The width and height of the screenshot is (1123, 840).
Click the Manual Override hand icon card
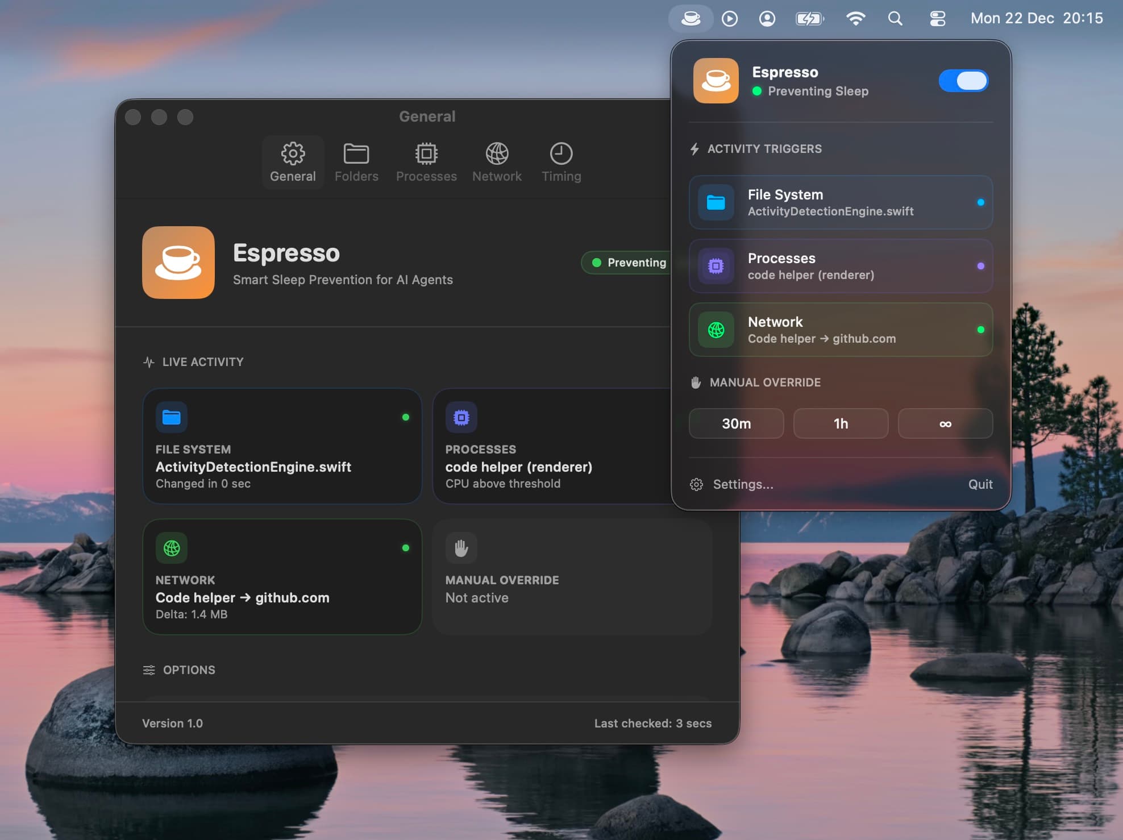click(x=461, y=548)
